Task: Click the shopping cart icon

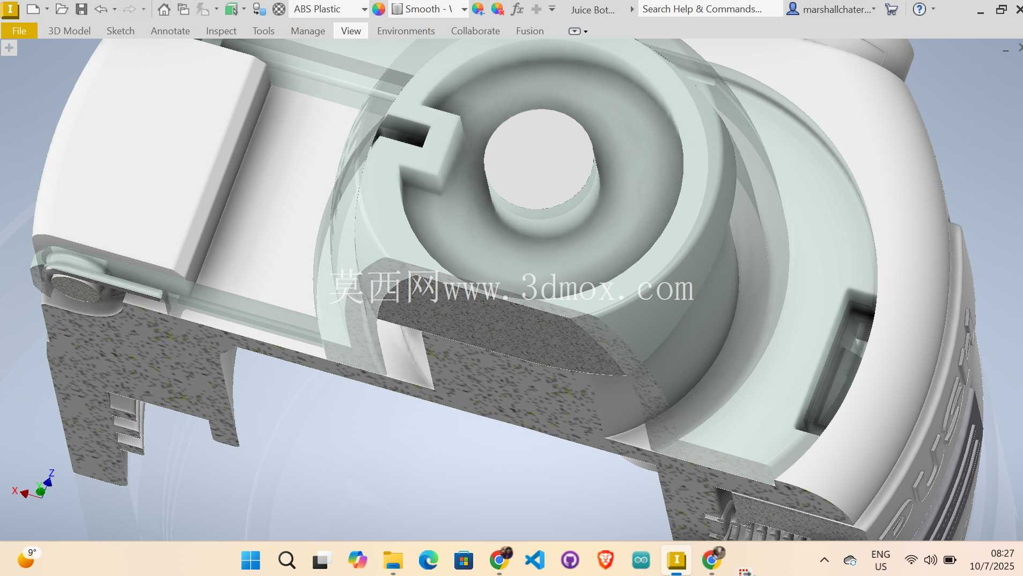Action: coord(892,9)
